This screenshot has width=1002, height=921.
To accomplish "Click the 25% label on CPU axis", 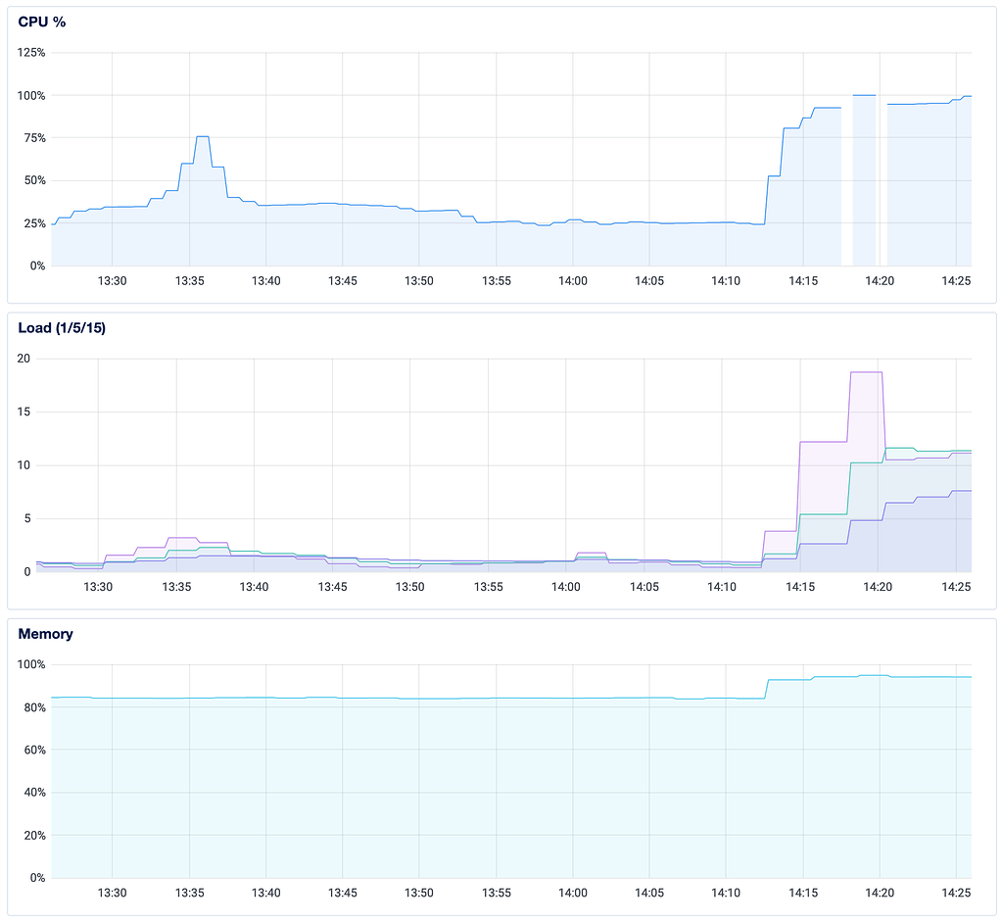I will 34,223.
